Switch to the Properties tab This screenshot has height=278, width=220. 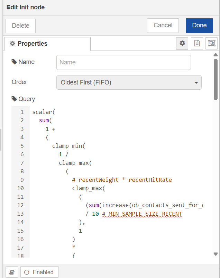(x=47, y=44)
